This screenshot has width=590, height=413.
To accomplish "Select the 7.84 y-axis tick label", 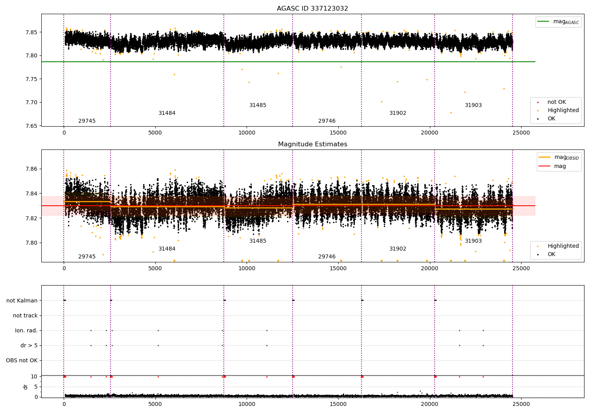I will tap(31, 194).
